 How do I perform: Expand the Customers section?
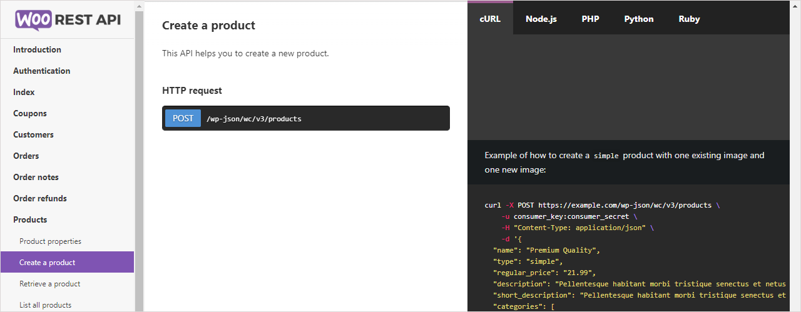point(33,134)
